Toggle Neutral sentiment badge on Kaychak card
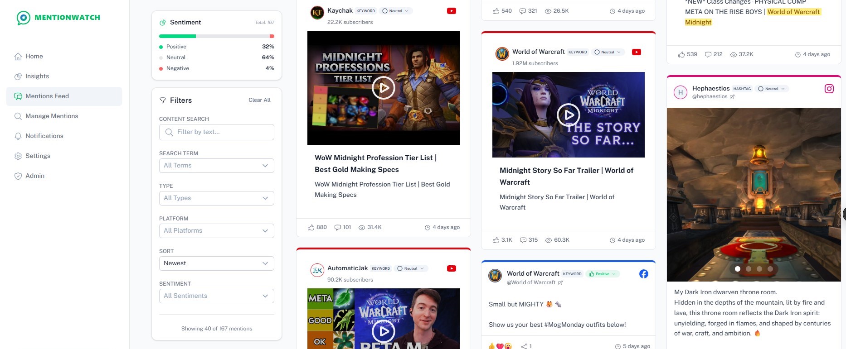The height and width of the screenshot is (349, 846). [x=395, y=11]
